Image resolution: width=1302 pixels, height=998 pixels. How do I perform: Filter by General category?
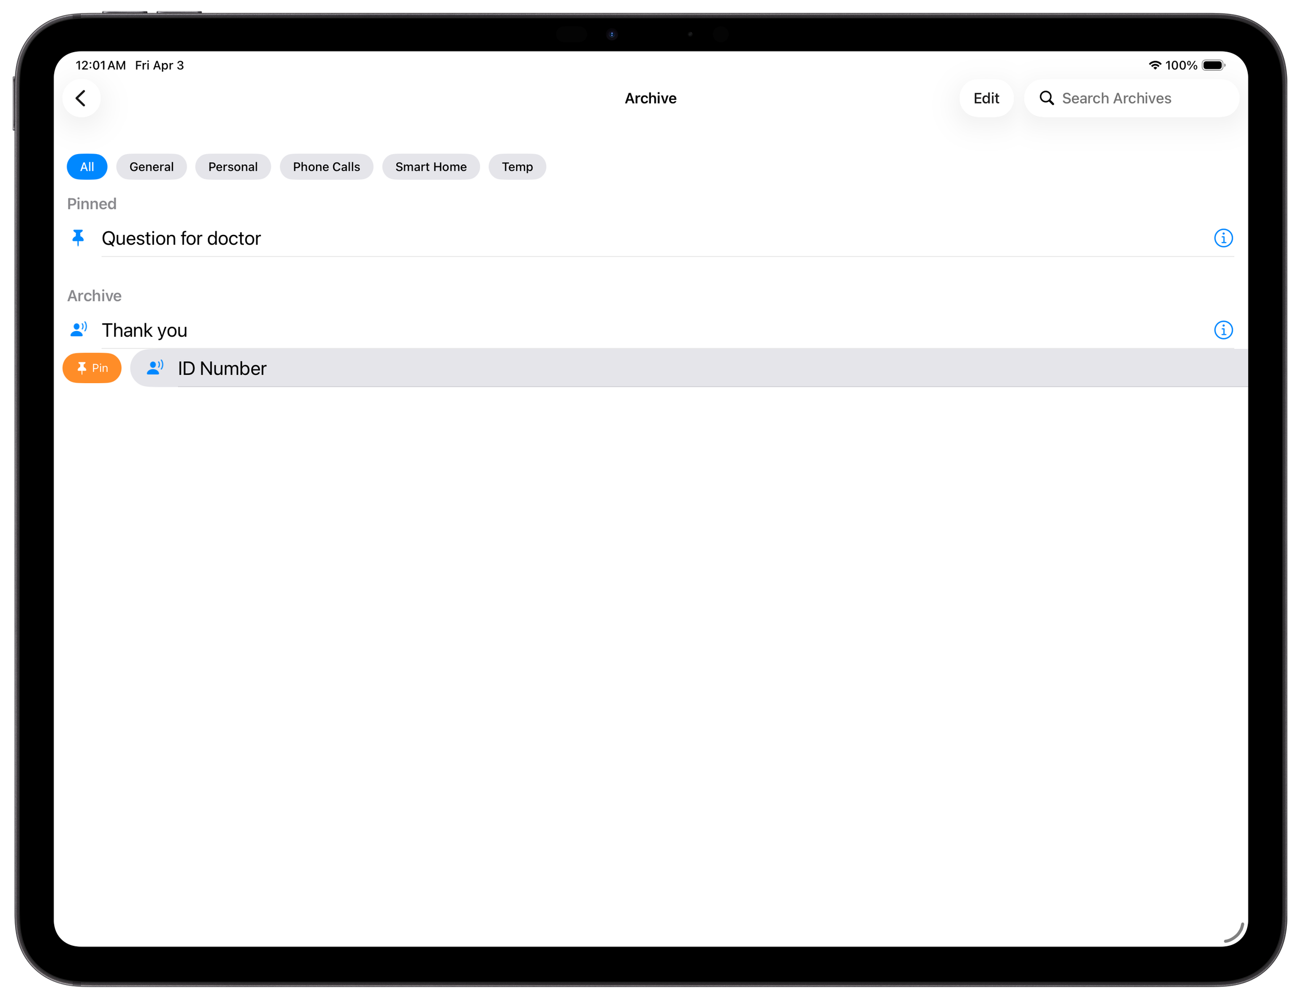[x=152, y=167]
